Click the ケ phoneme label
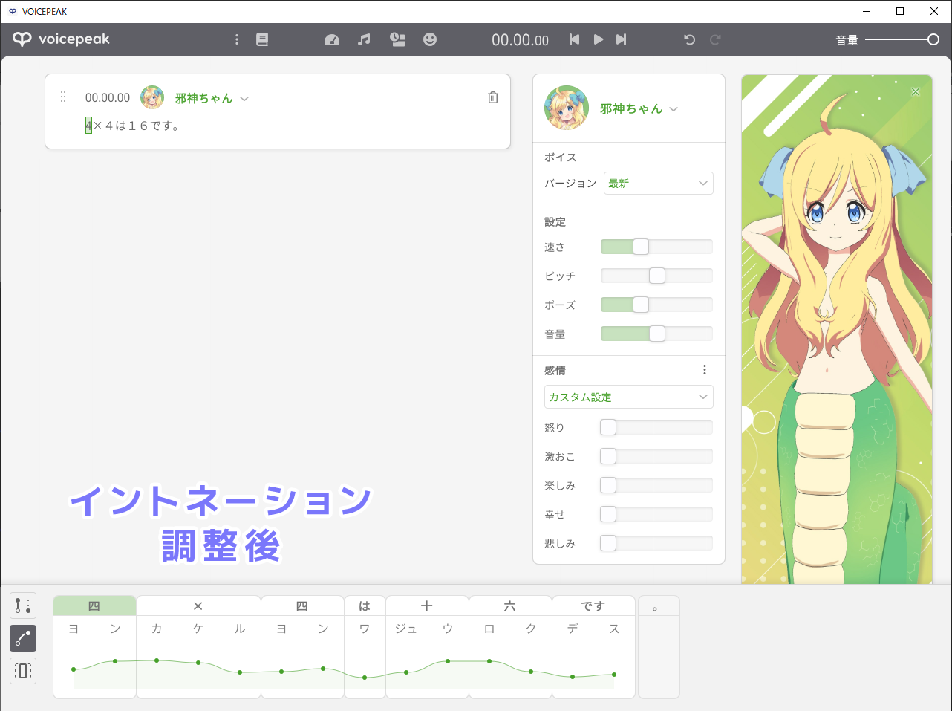The width and height of the screenshot is (952, 711). coord(198,629)
